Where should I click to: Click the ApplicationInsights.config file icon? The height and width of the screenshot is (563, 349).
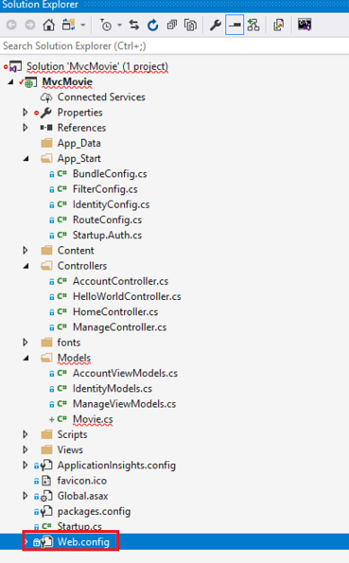click(x=46, y=466)
